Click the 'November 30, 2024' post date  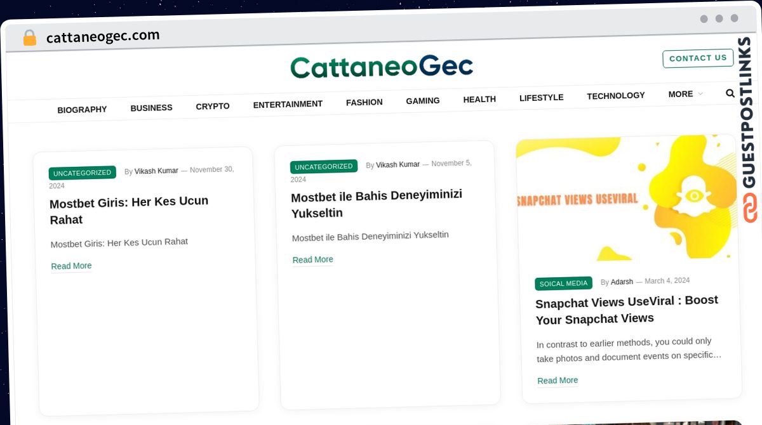coord(142,177)
